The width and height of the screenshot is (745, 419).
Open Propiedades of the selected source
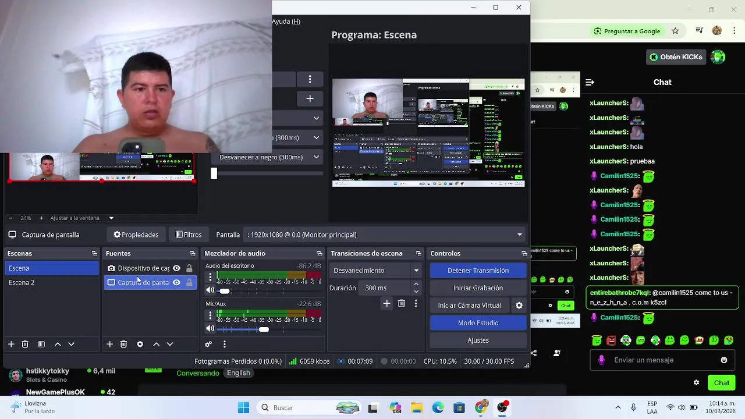(136, 235)
